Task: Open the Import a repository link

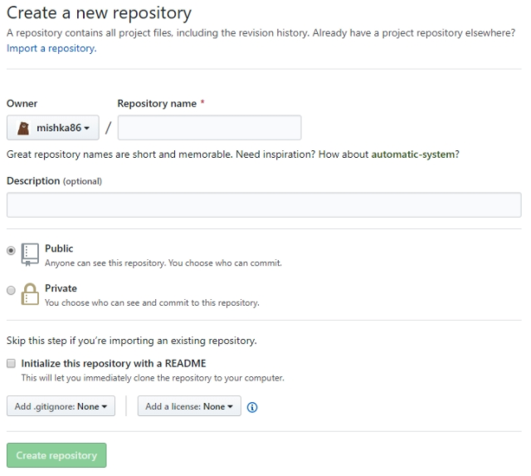Action: (51, 48)
